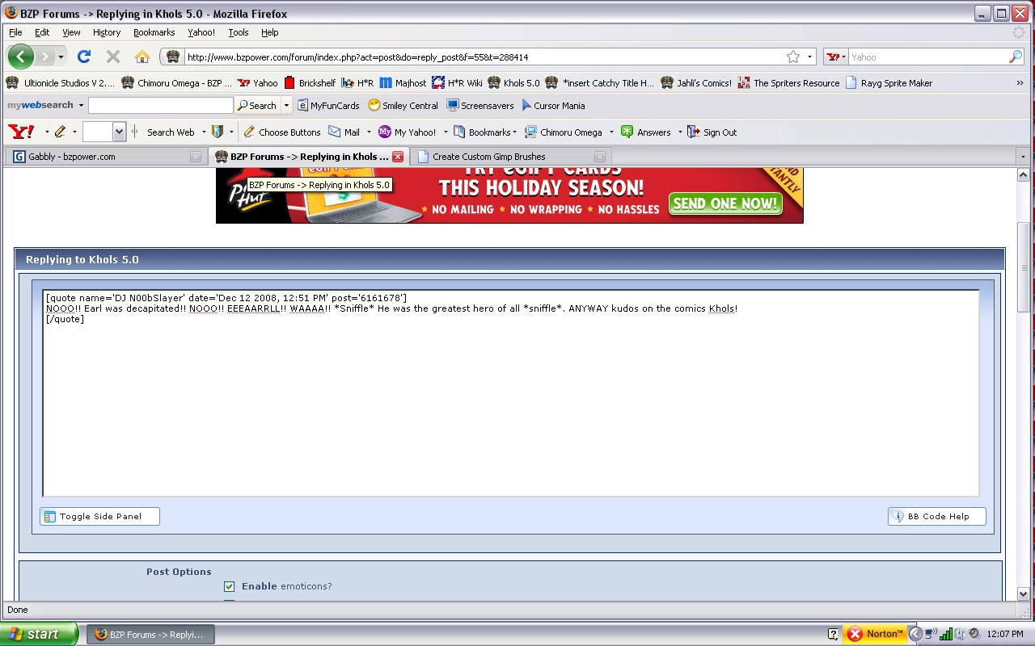1035x646 pixels.
Task: Open the Bookmarks menu
Action: coord(154,32)
